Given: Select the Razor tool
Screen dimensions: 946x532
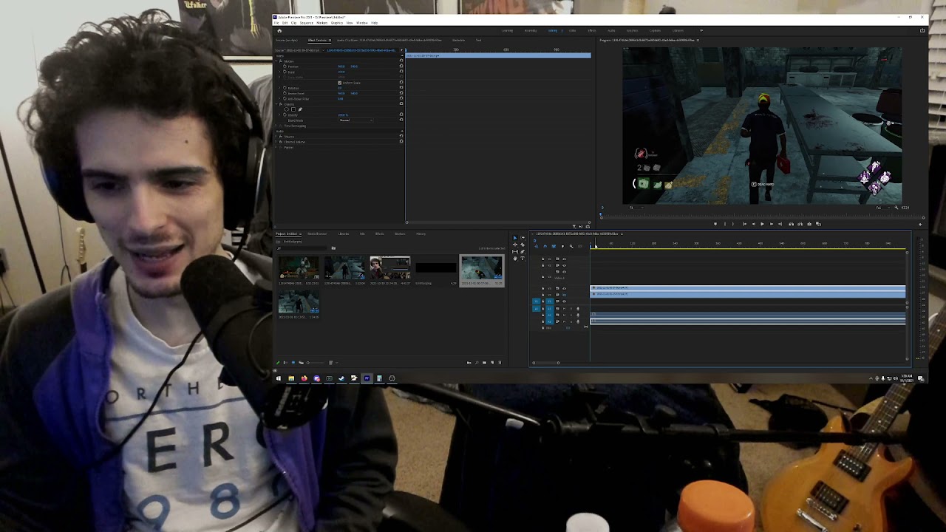Looking at the screenshot, I should [x=523, y=245].
